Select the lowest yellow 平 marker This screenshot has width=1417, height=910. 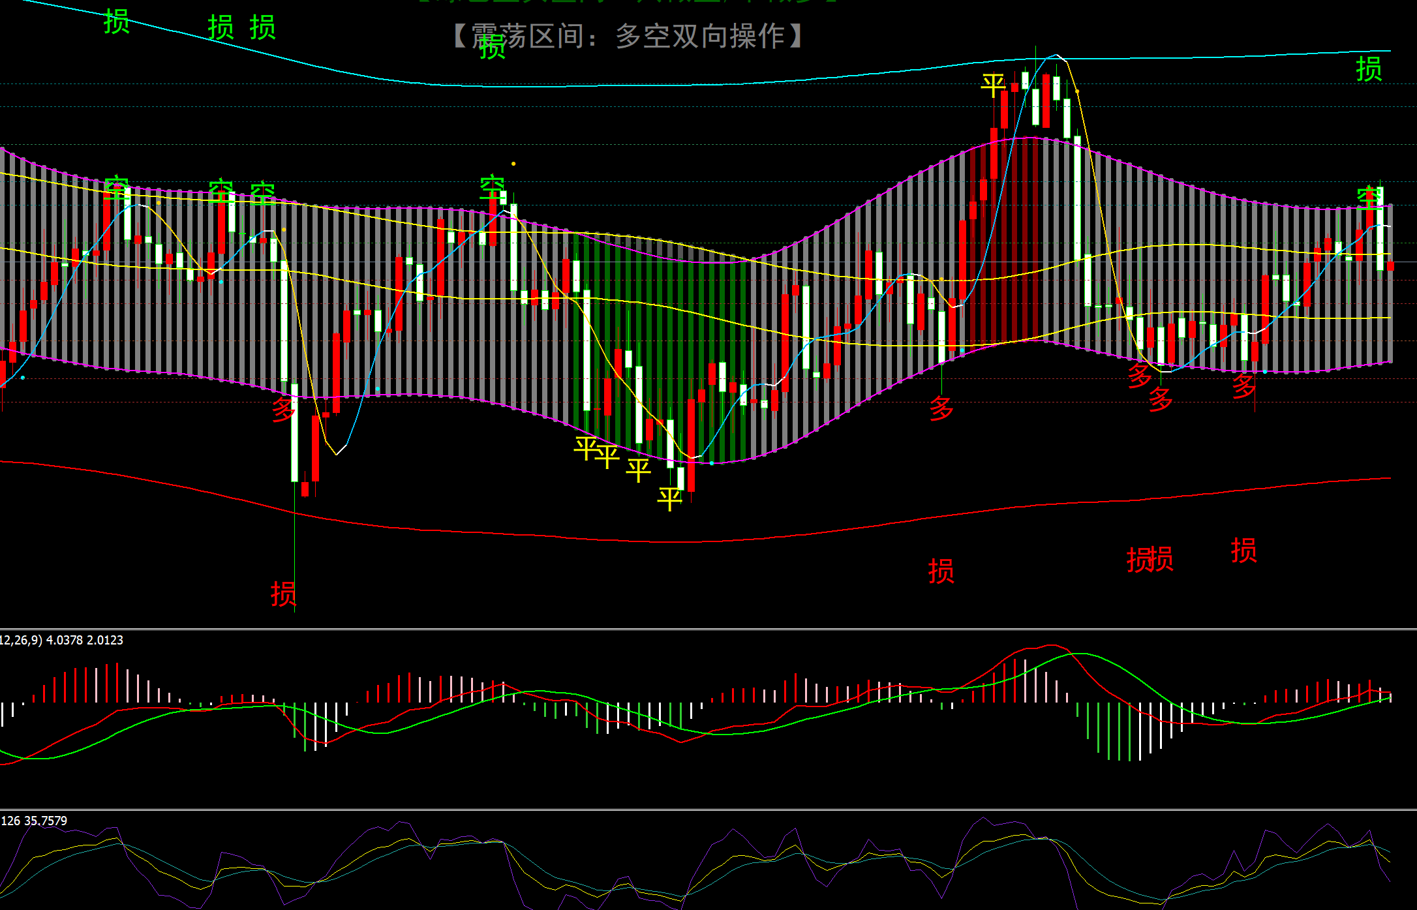point(669,499)
